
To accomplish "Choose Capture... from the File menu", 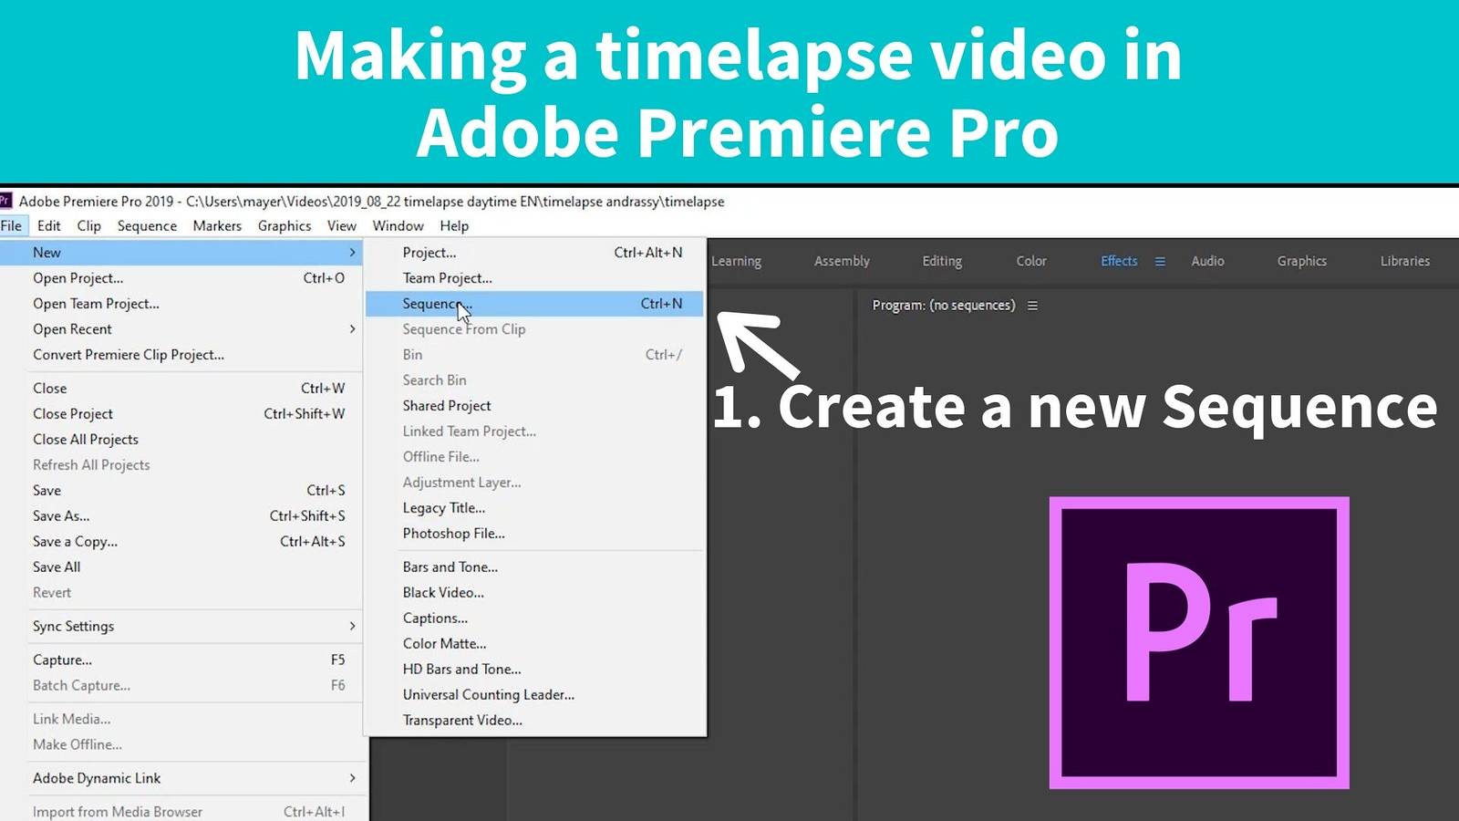I will tap(182, 660).
